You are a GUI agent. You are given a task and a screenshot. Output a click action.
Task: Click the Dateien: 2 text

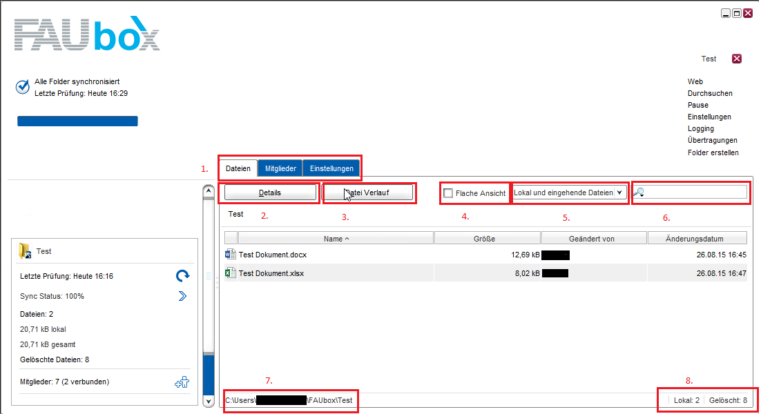coord(37,314)
